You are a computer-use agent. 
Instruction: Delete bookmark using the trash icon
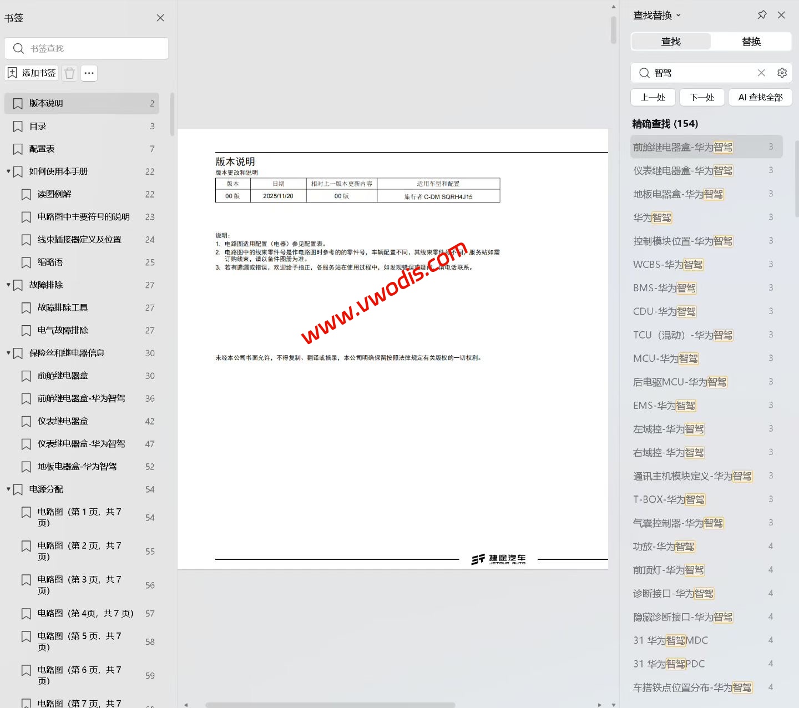point(69,73)
